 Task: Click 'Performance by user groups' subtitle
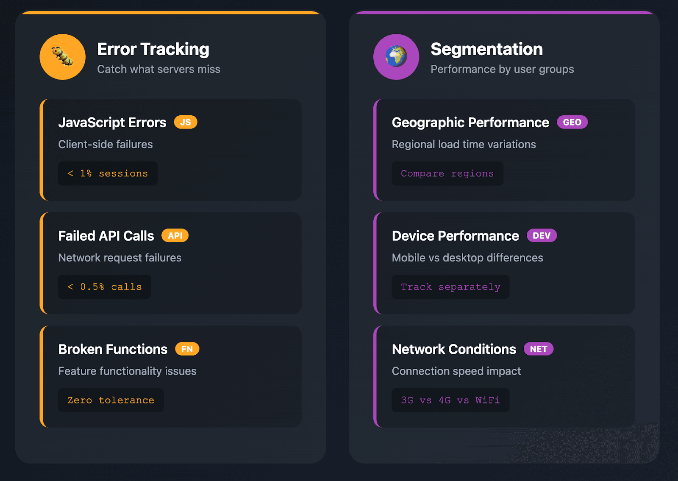[502, 69]
